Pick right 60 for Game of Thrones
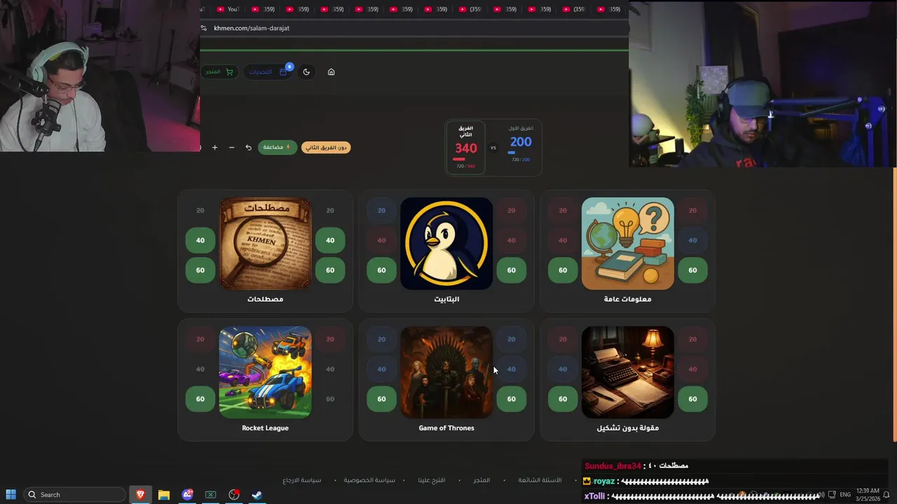897x504 pixels. point(512,399)
